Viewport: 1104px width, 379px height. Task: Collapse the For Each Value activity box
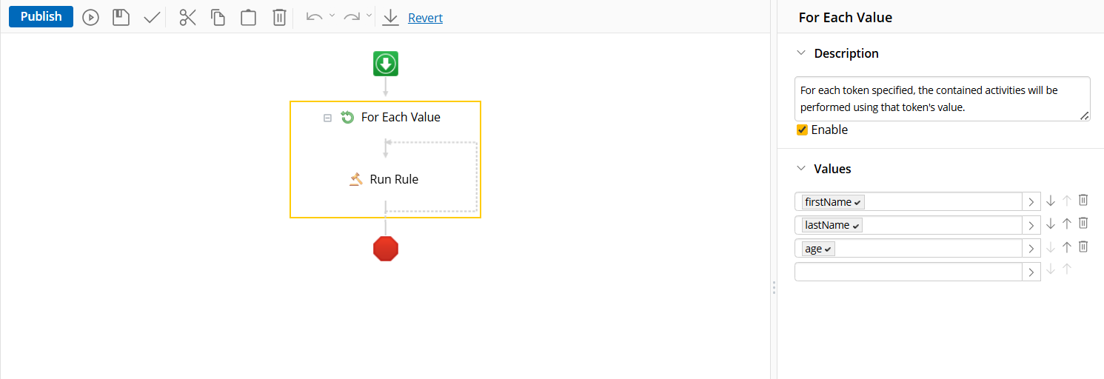coord(327,118)
